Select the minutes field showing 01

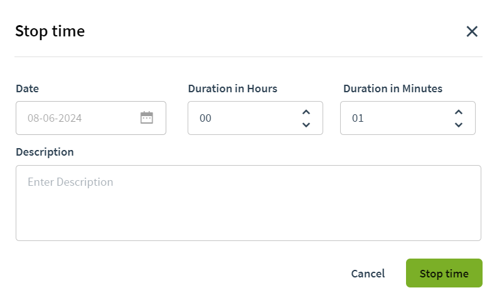point(408,118)
